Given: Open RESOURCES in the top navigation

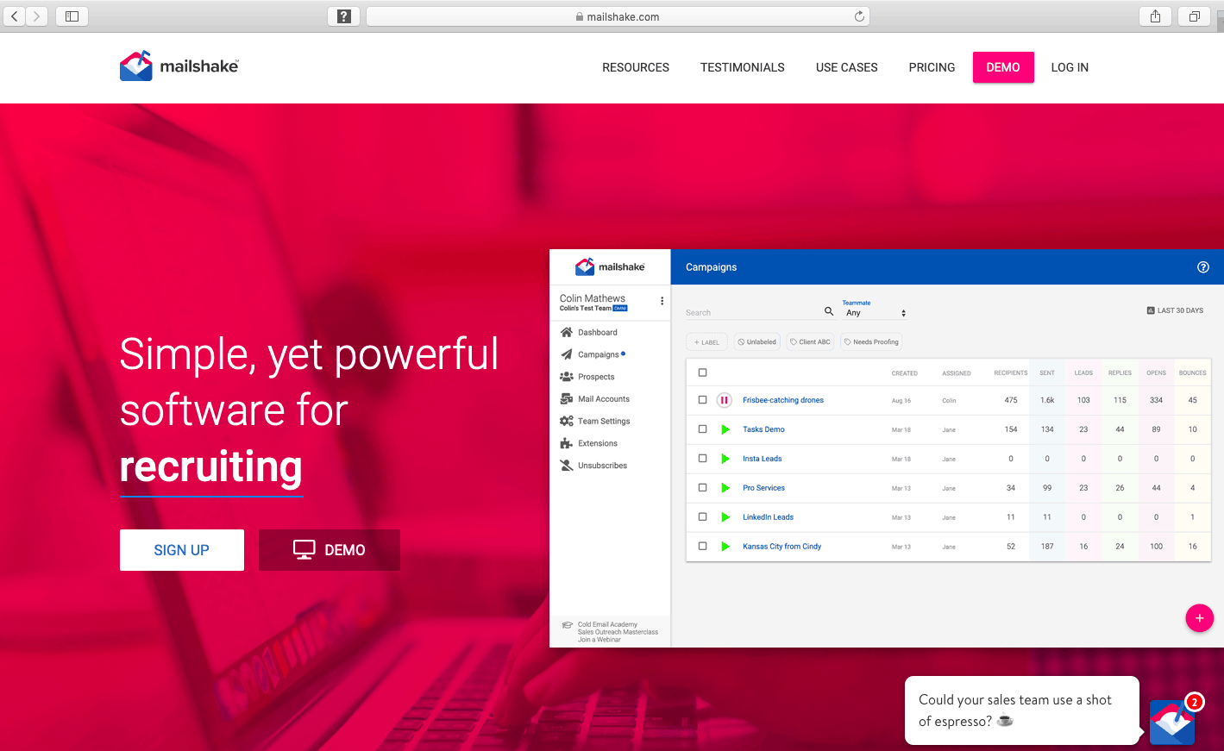Looking at the screenshot, I should tap(636, 67).
